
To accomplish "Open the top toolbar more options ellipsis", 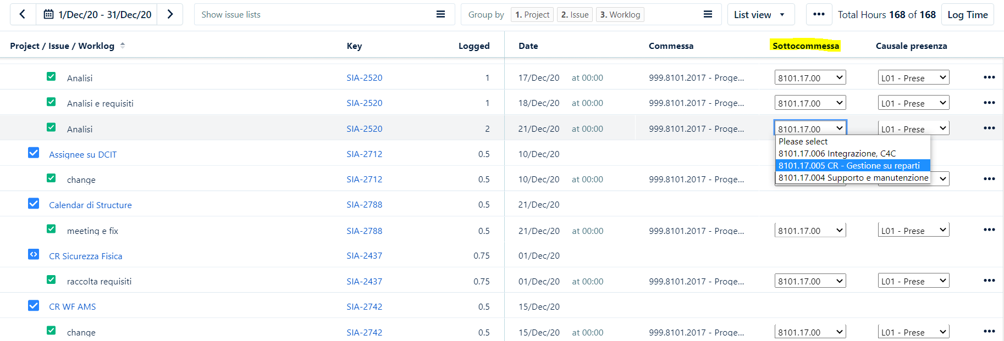I will (819, 14).
